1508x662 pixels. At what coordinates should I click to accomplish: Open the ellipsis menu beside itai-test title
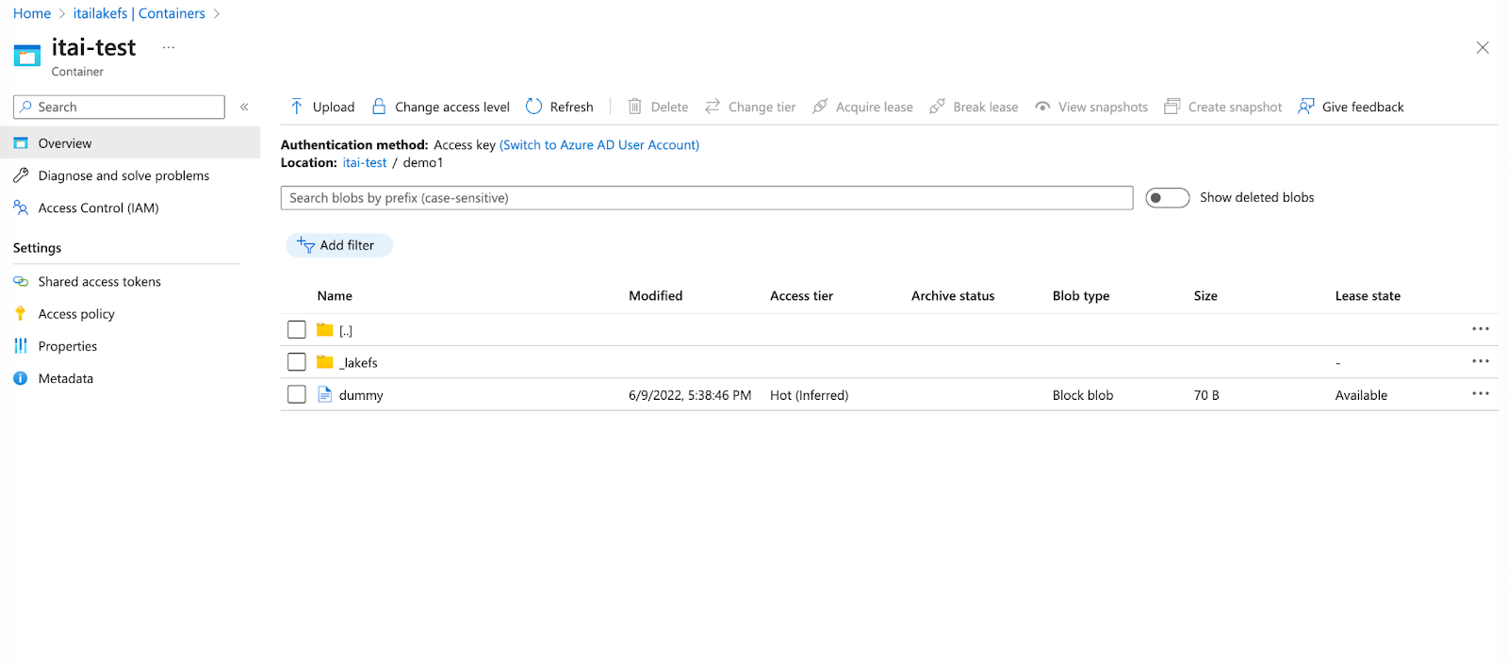(x=169, y=47)
